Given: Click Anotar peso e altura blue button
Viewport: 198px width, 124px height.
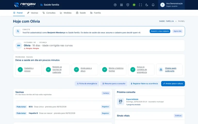Looking at the screenshot, I should [x=173, y=83].
